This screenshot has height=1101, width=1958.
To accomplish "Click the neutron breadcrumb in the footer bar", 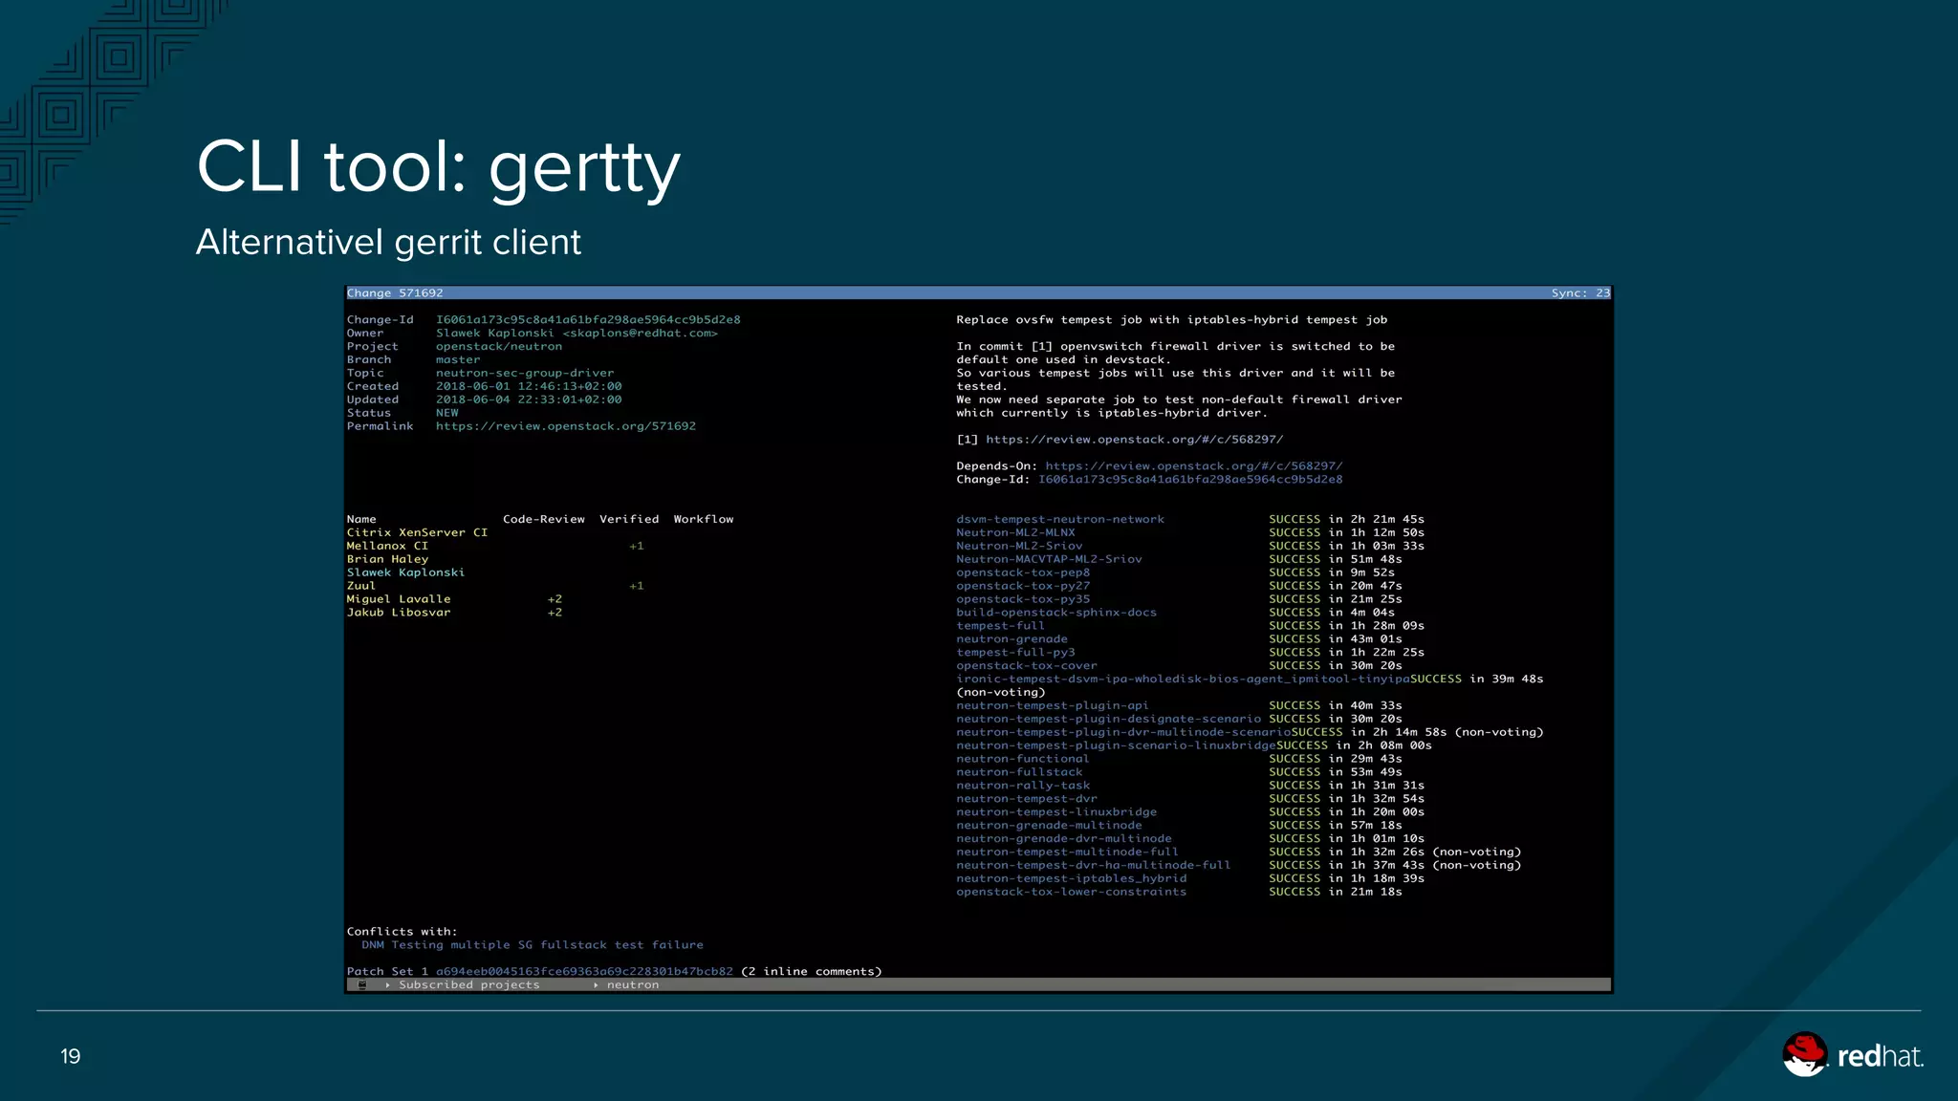I will (633, 985).
